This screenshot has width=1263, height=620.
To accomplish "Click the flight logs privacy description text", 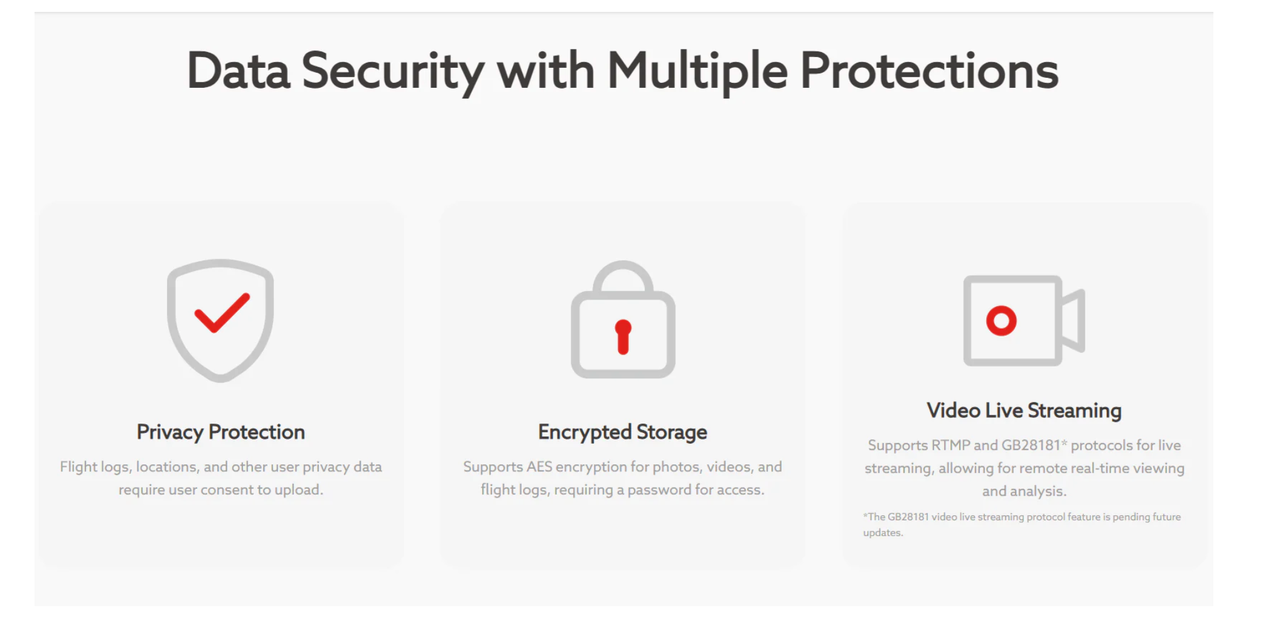I will (x=221, y=478).
